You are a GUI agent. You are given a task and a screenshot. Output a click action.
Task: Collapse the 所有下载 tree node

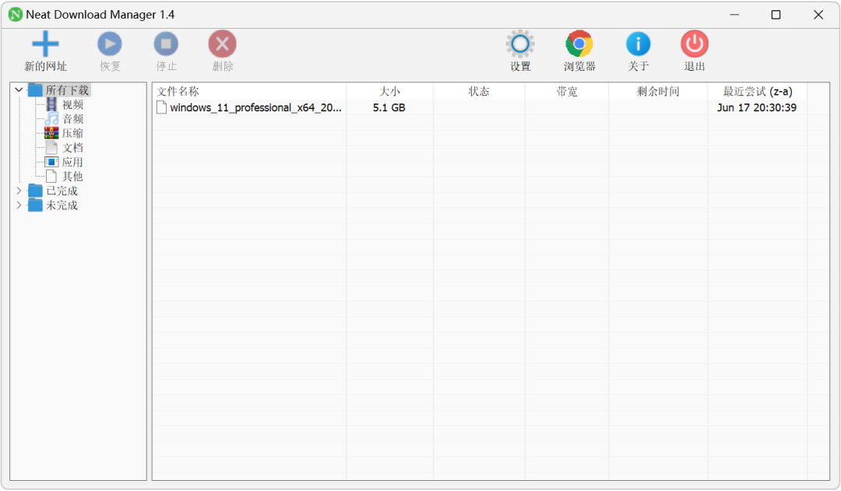(x=19, y=90)
